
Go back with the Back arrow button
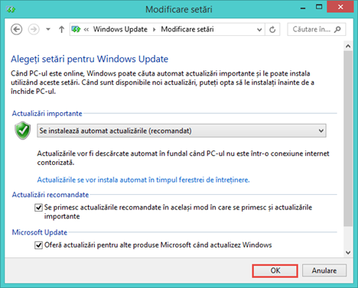pyautogui.click(x=16, y=30)
